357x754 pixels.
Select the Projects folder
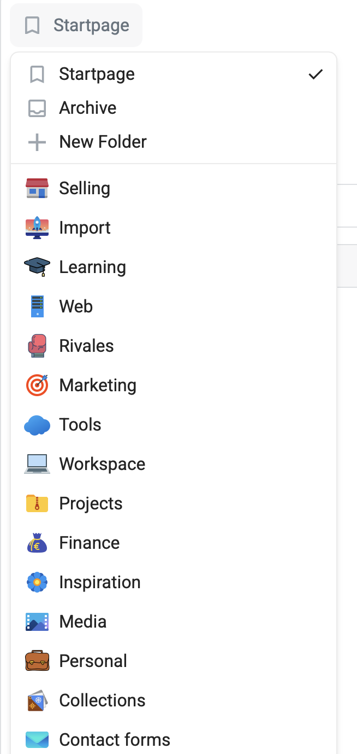[x=91, y=503]
